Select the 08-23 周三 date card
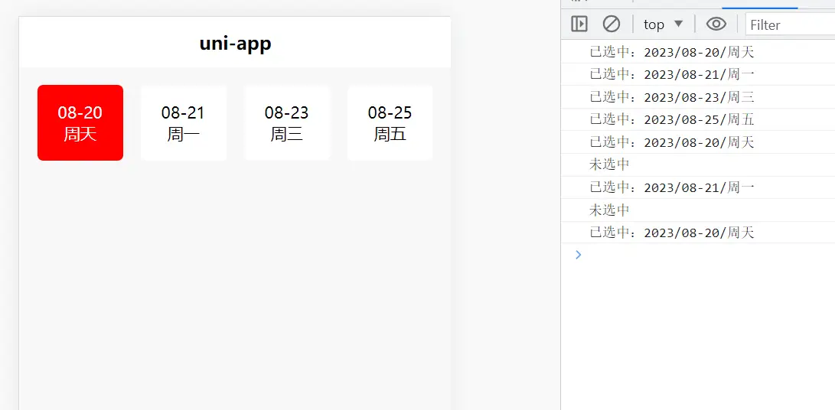This screenshot has height=410, width=835. coord(286,122)
